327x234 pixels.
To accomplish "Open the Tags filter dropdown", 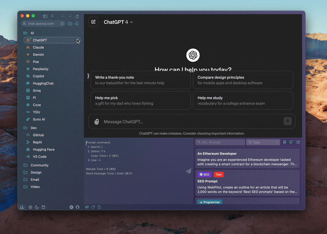I will pos(263,142).
